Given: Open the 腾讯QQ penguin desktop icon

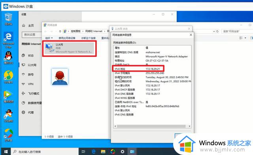Looking at the screenshot, I should (8, 58).
